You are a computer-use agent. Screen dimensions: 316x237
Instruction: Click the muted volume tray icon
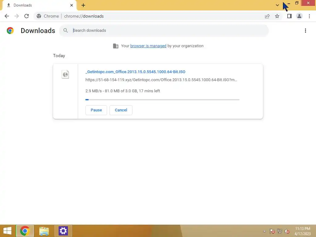tap(287, 231)
